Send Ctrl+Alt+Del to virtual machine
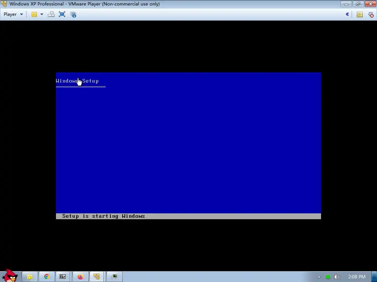 click(x=51, y=14)
